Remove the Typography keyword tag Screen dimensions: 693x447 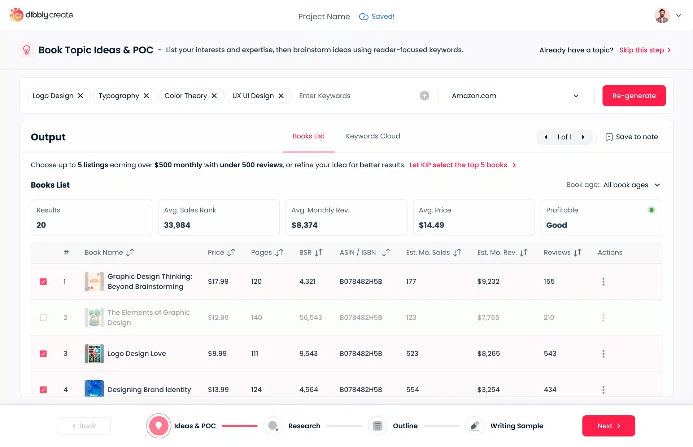[x=146, y=96]
